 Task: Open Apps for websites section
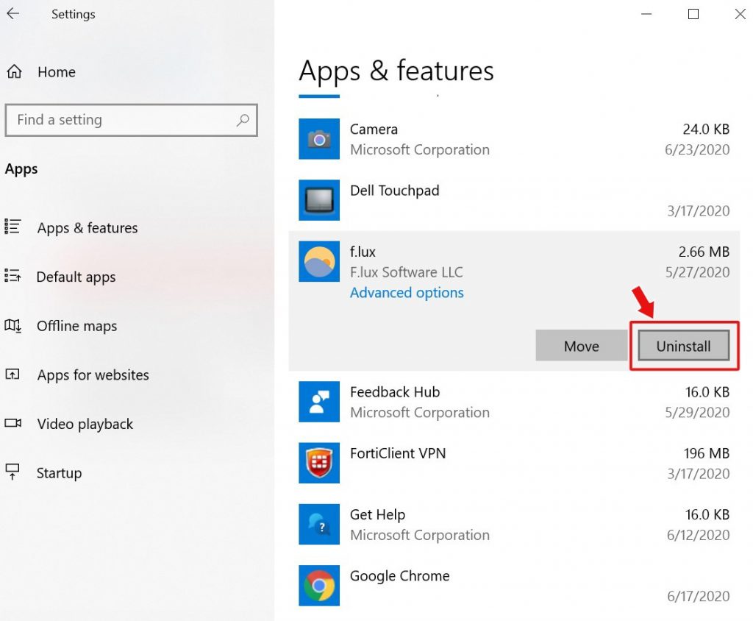point(93,375)
